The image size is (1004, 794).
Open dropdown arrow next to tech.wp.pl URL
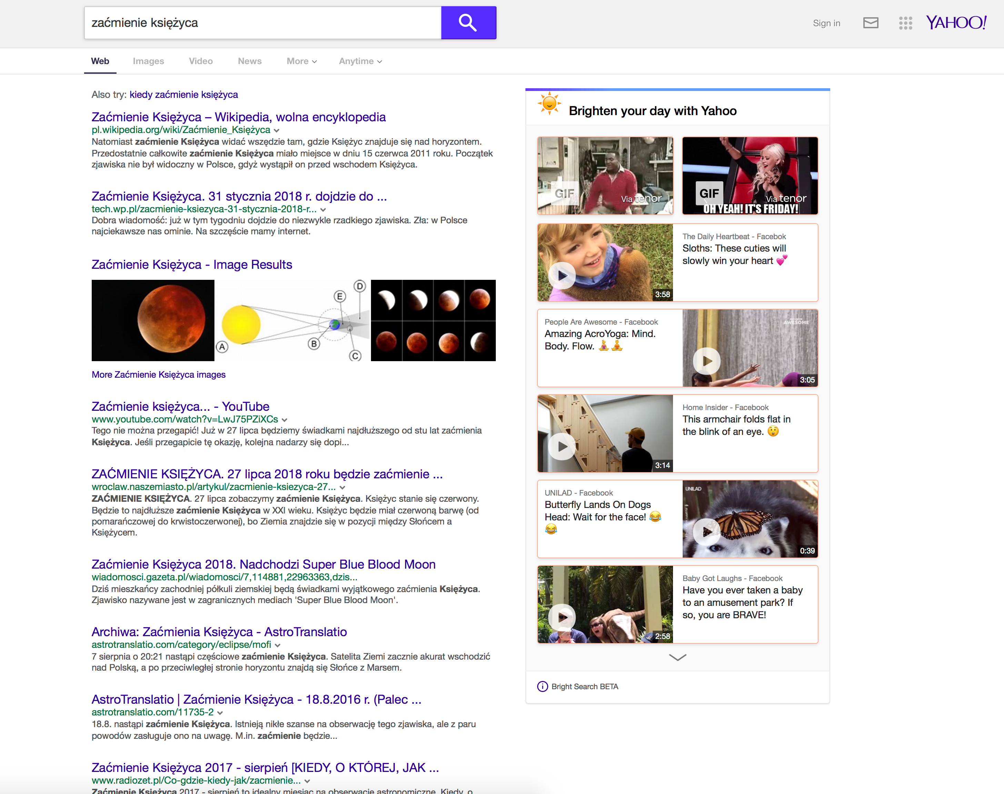pyautogui.click(x=323, y=210)
